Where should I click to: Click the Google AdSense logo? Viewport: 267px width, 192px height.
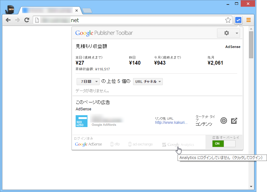click(x=88, y=144)
